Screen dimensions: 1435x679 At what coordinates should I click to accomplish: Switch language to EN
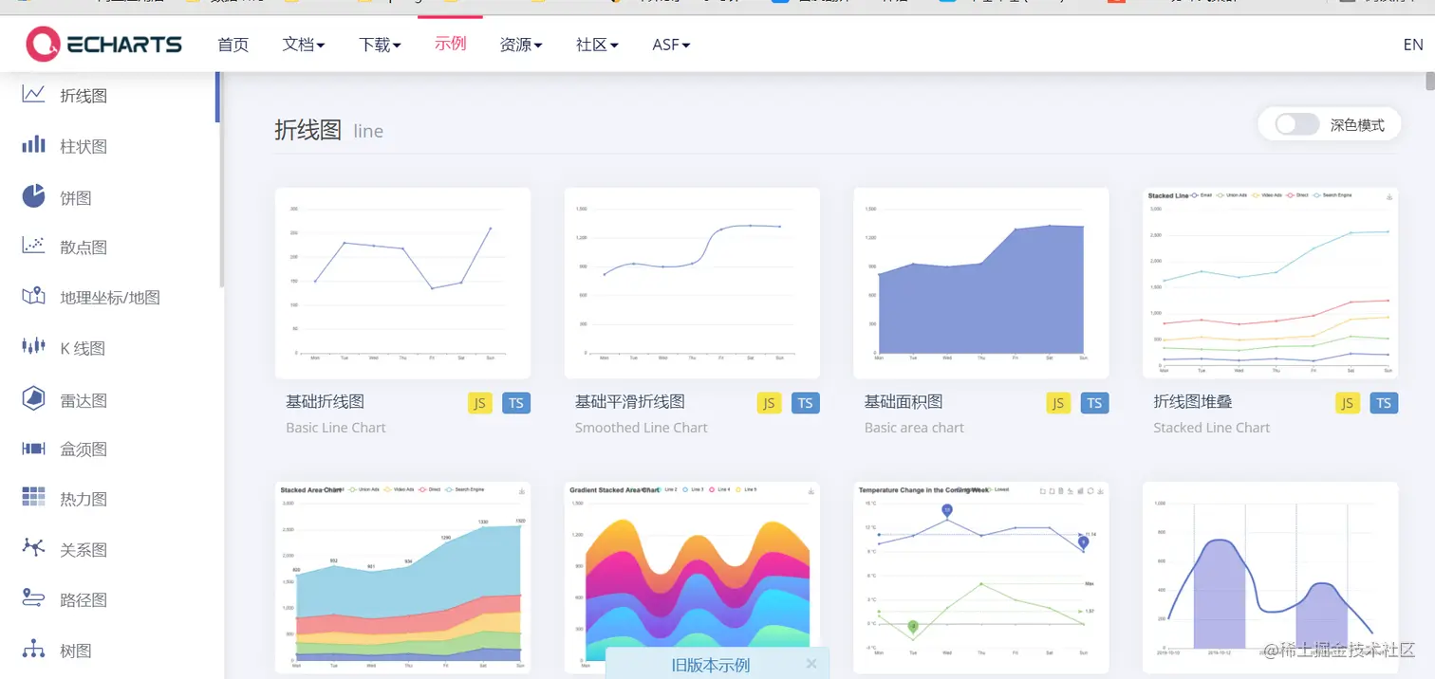[1413, 44]
